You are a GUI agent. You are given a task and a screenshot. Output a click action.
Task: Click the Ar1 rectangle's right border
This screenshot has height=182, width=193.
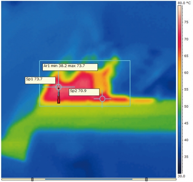click(x=130, y=83)
